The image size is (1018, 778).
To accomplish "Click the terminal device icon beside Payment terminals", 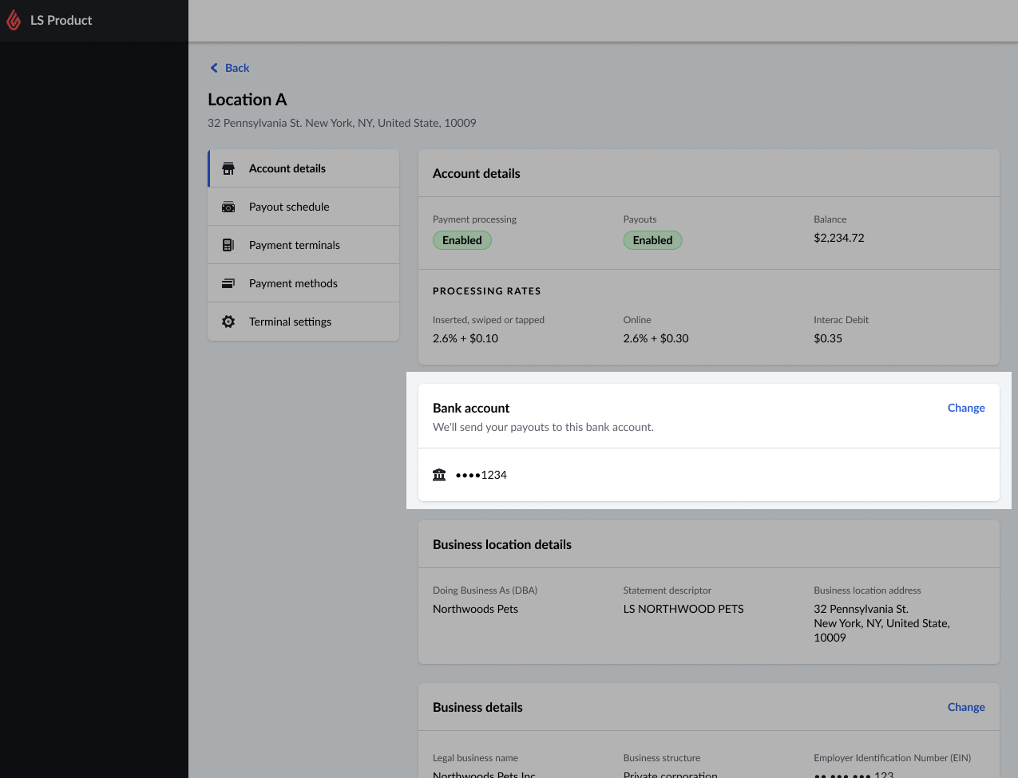I will pos(228,245).
